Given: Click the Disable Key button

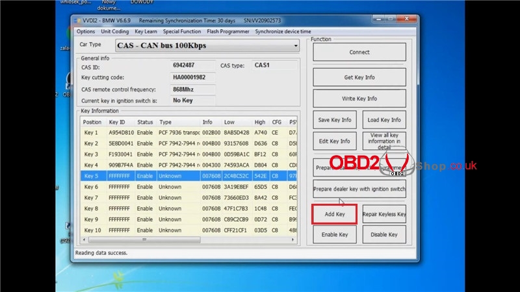Looking at the screenshot, I should [x=383, y=234].
